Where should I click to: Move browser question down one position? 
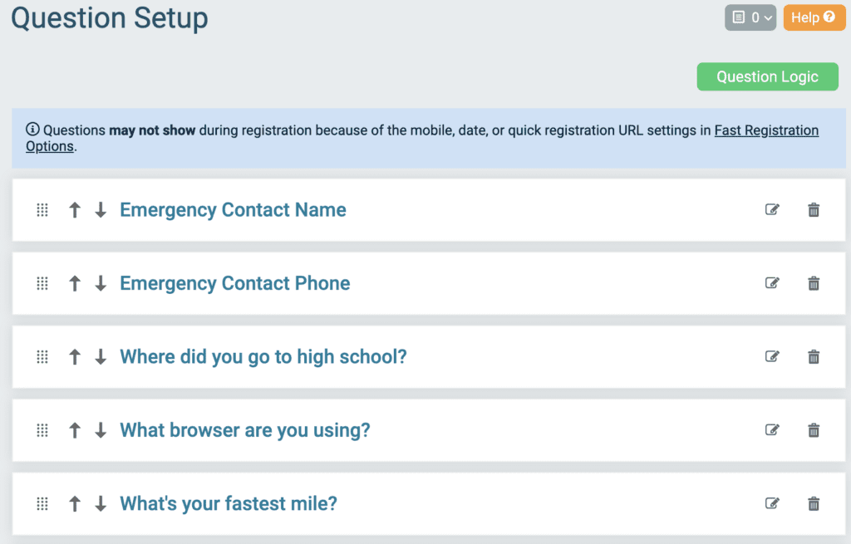(x=101, y=430)
